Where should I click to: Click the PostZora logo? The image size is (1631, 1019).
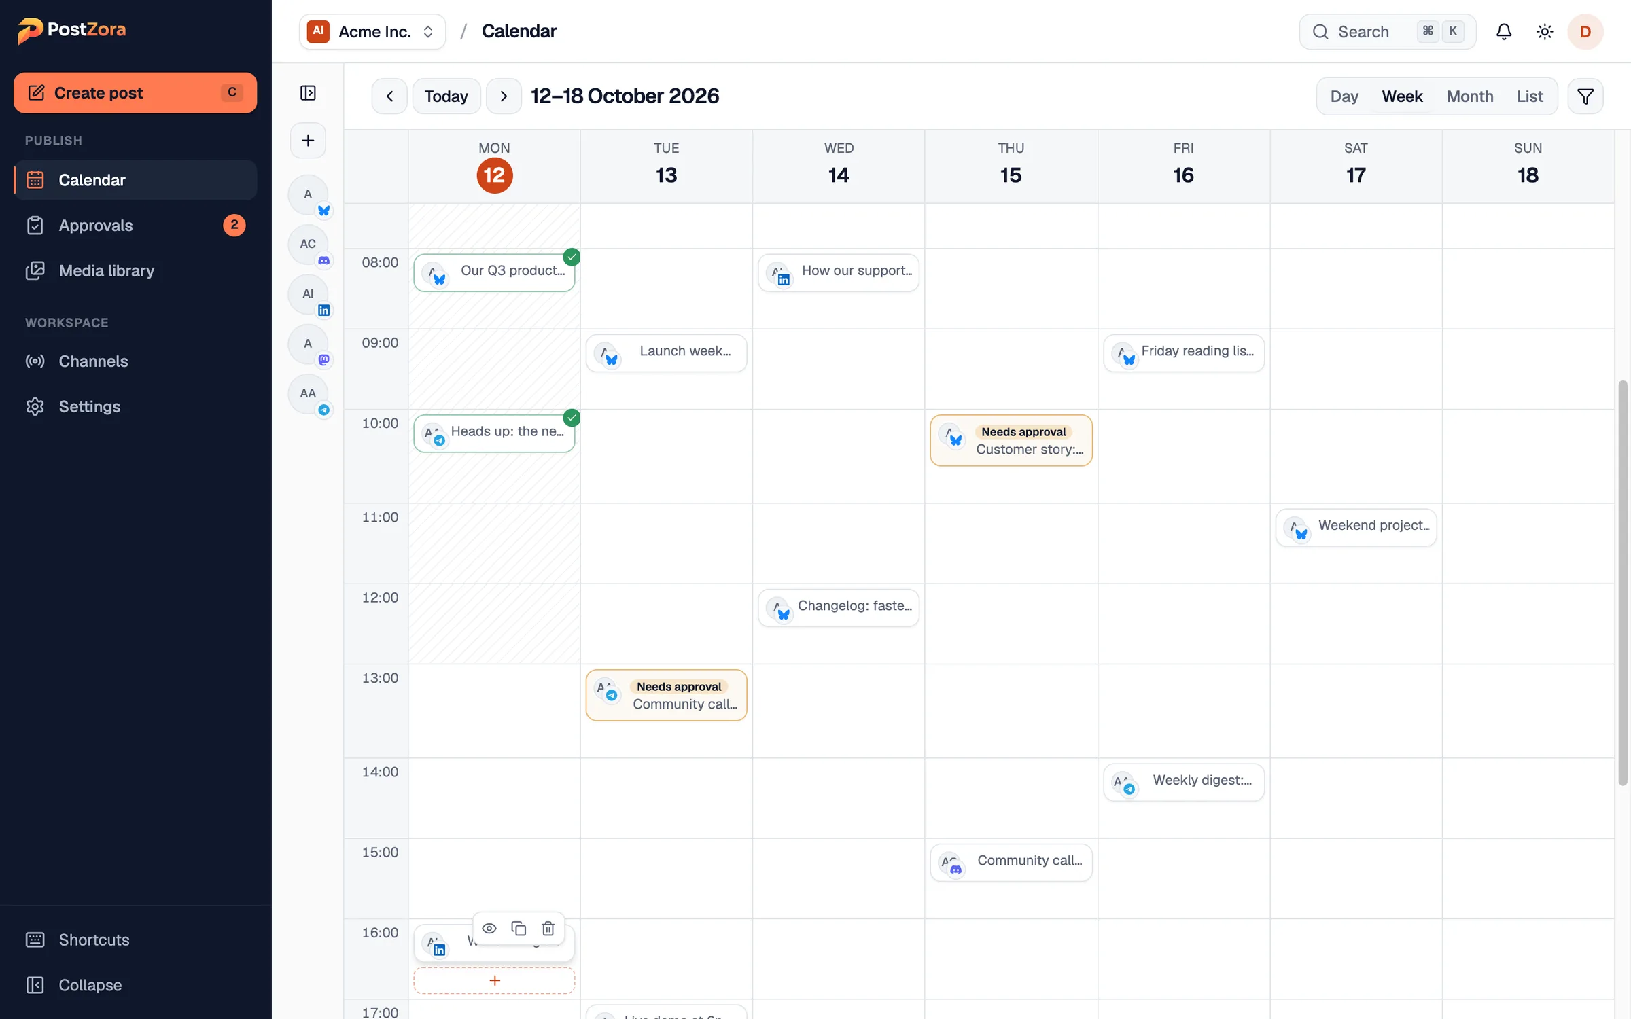71,30
